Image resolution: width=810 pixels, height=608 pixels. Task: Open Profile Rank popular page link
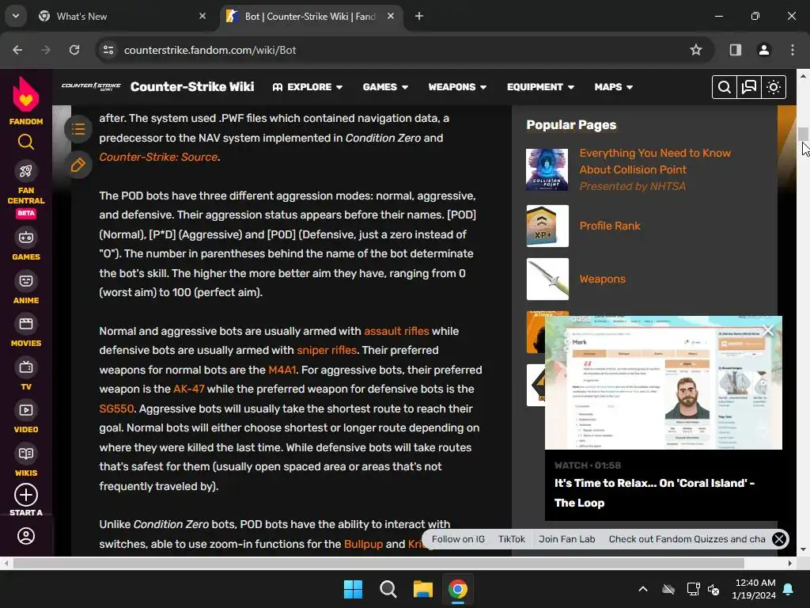tap(610, 226)
